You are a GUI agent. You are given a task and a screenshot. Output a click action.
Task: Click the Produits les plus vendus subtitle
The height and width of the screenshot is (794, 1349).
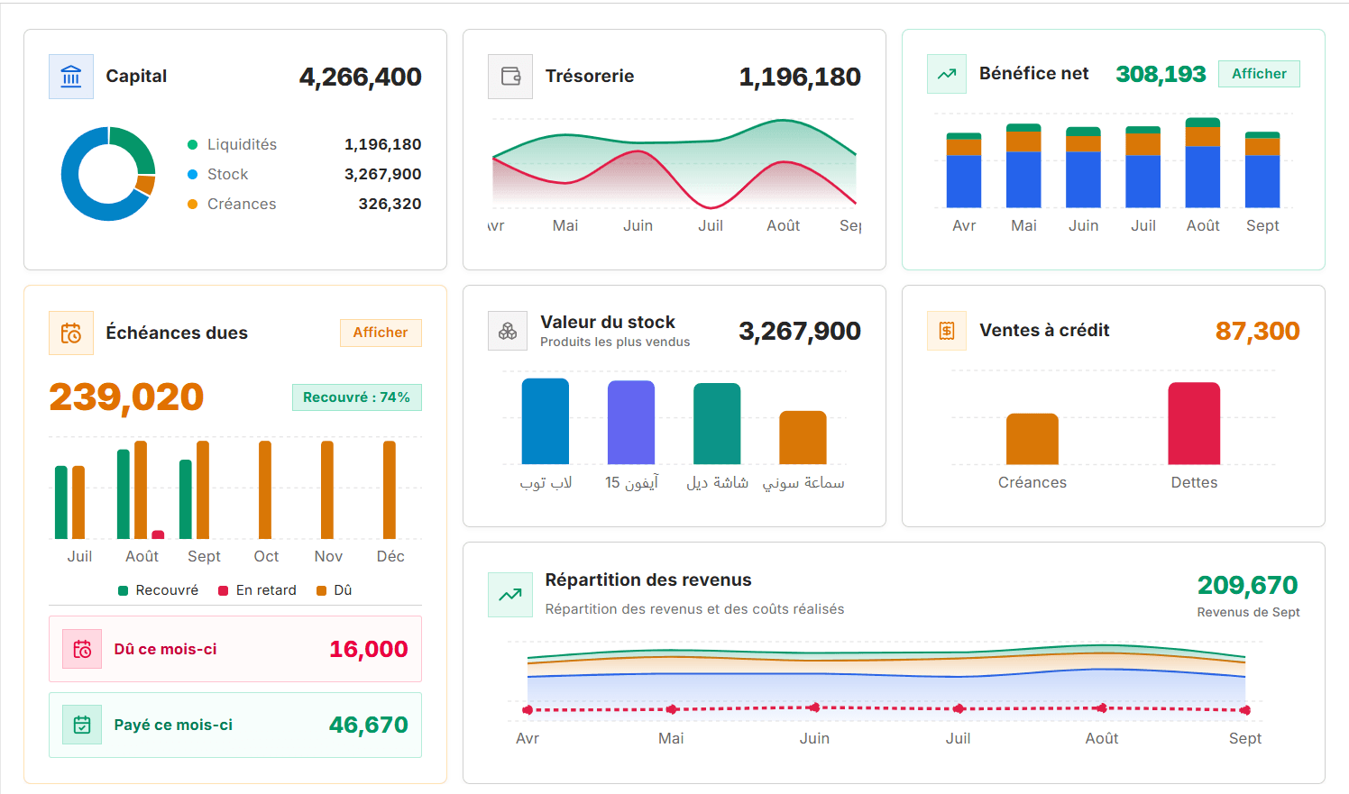coord(615,342)
